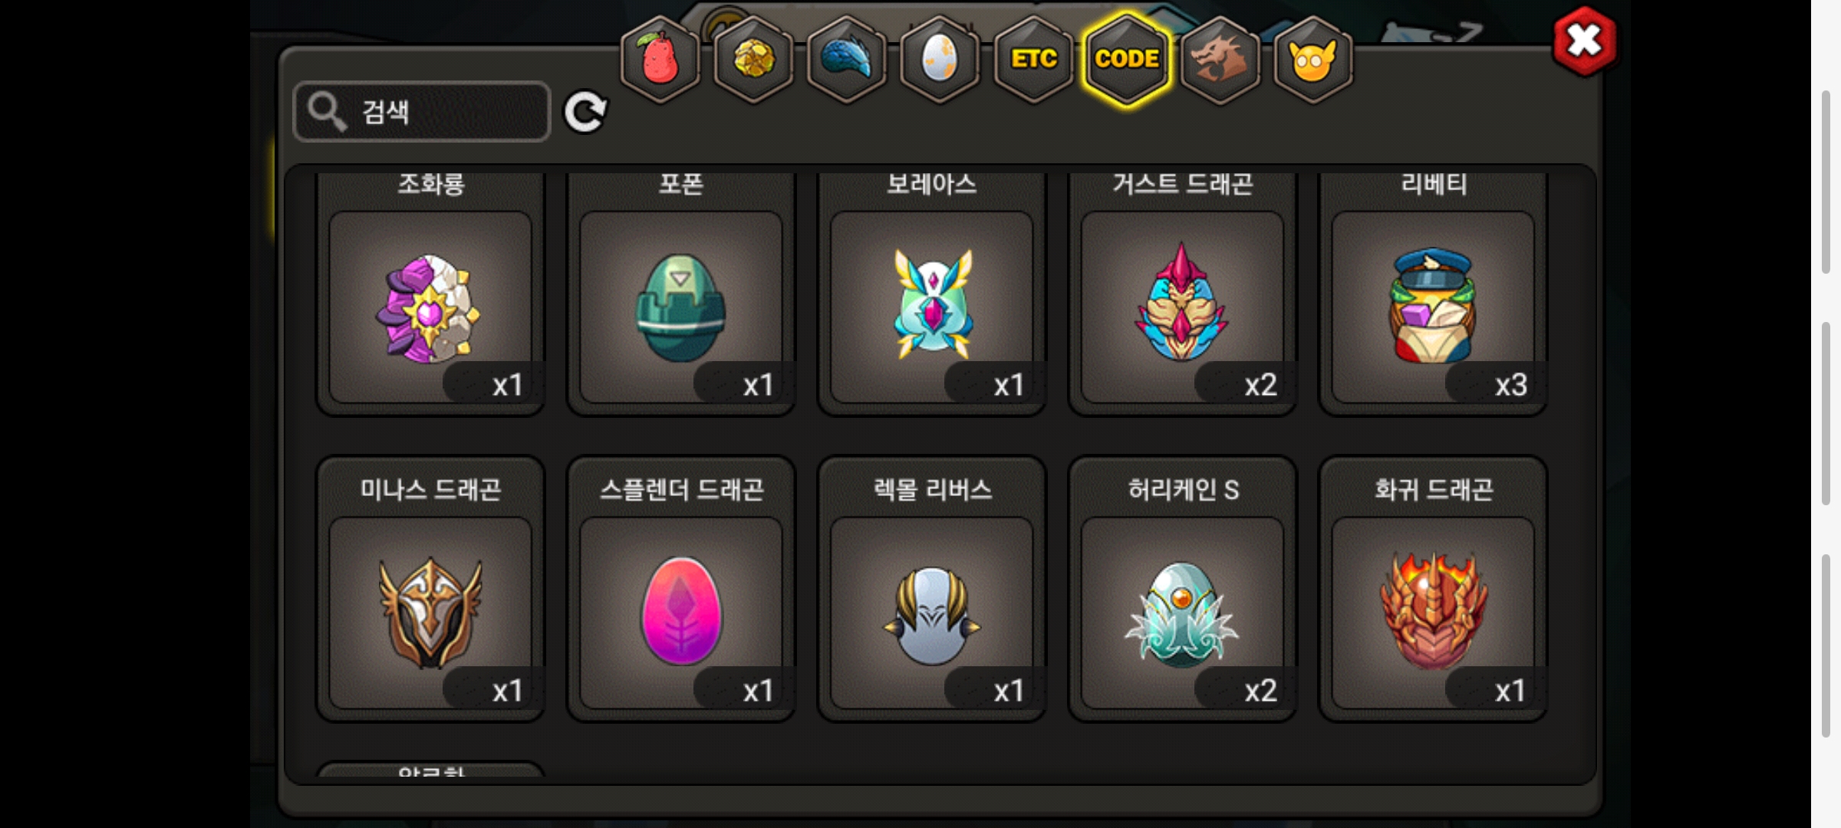Choose the pink 스플렌더 드래곤 egg

click(681, 589)
